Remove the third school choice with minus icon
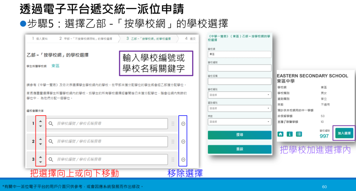 183,159
